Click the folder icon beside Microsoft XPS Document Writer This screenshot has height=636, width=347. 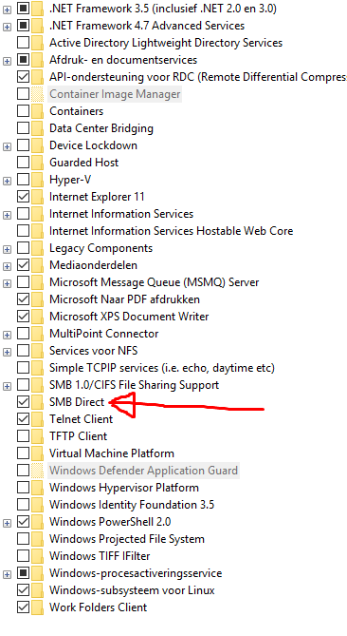37,317
